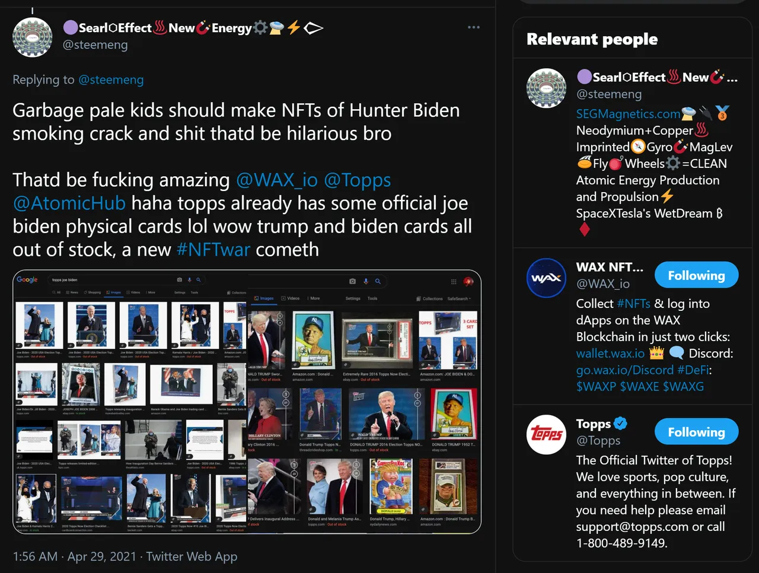759x573 pixels.
Task: Open the Topps logo avatar in Relevant people
Action: (x=546, y=435)
